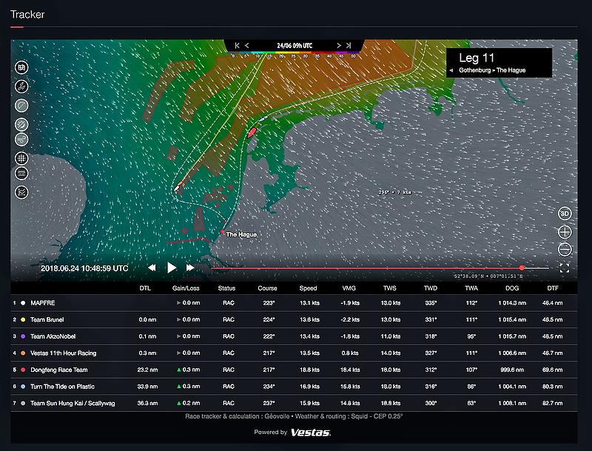
Task: Sort by Status column header
Action: click(226, 288)
